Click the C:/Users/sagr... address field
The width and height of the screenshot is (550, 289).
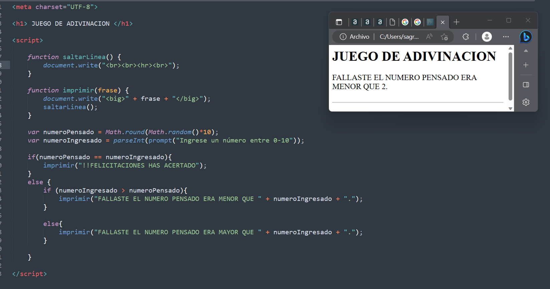(x=399, y=37)
